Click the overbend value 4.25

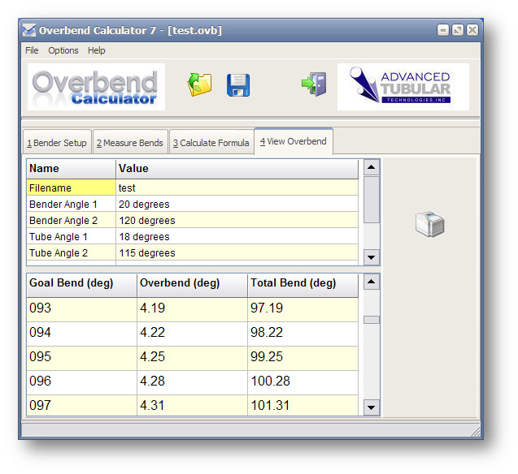pos(192,358)
